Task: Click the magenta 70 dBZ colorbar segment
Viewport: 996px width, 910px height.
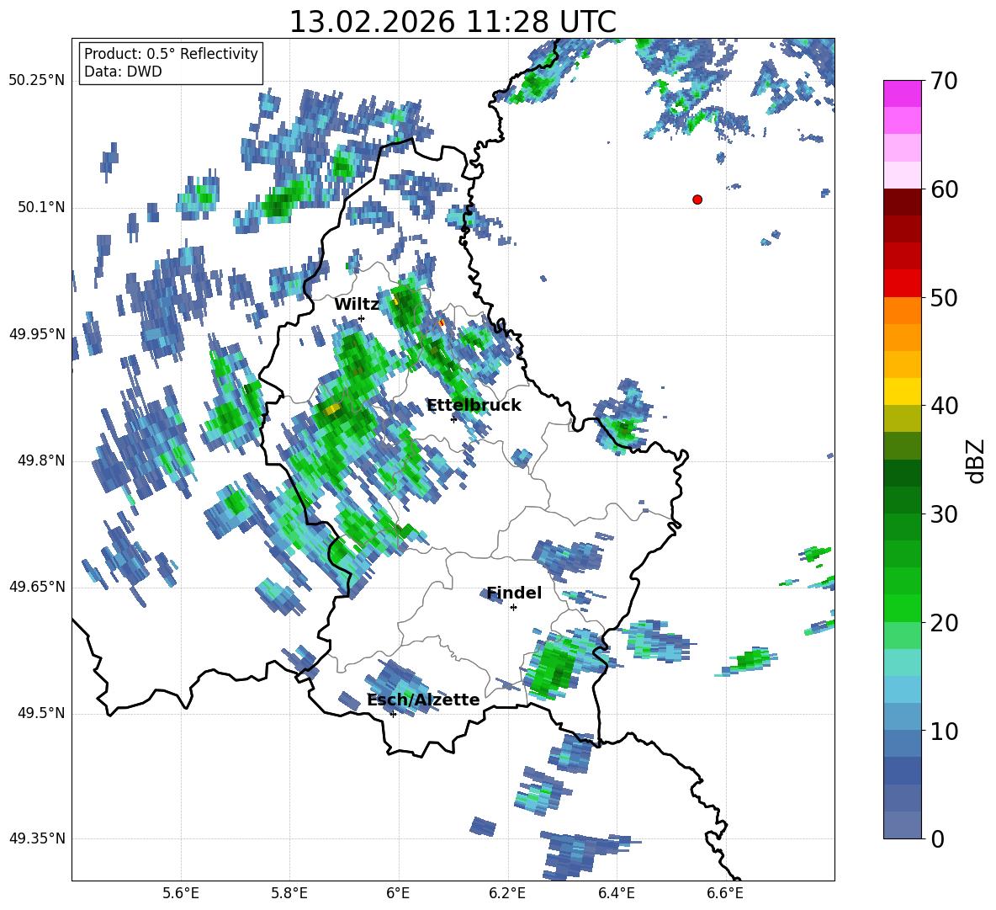Action: [902, 93]
